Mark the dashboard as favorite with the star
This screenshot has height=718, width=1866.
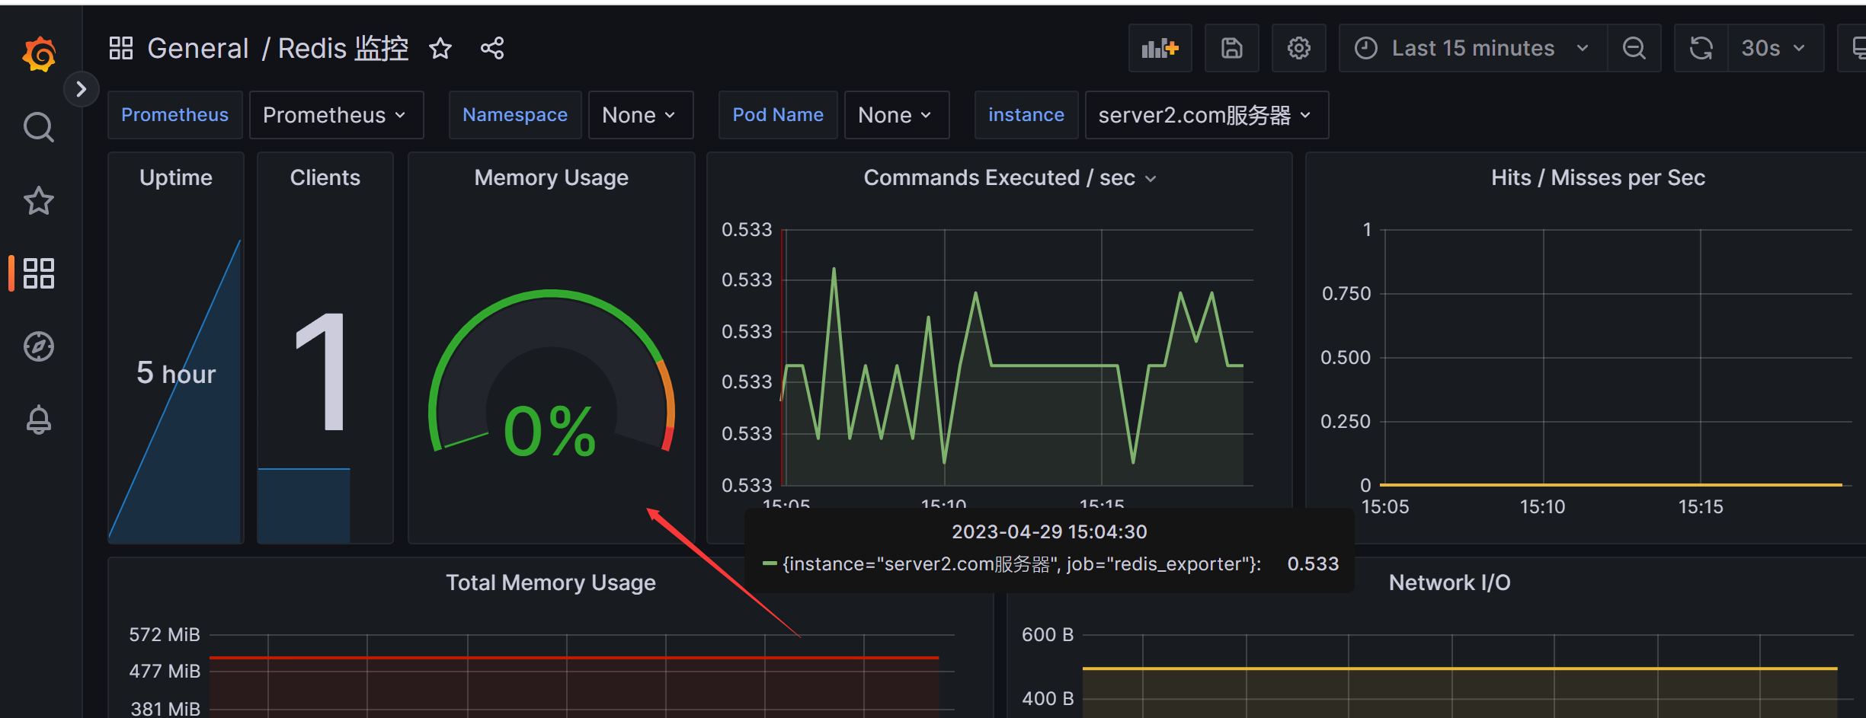click(440, 49)
